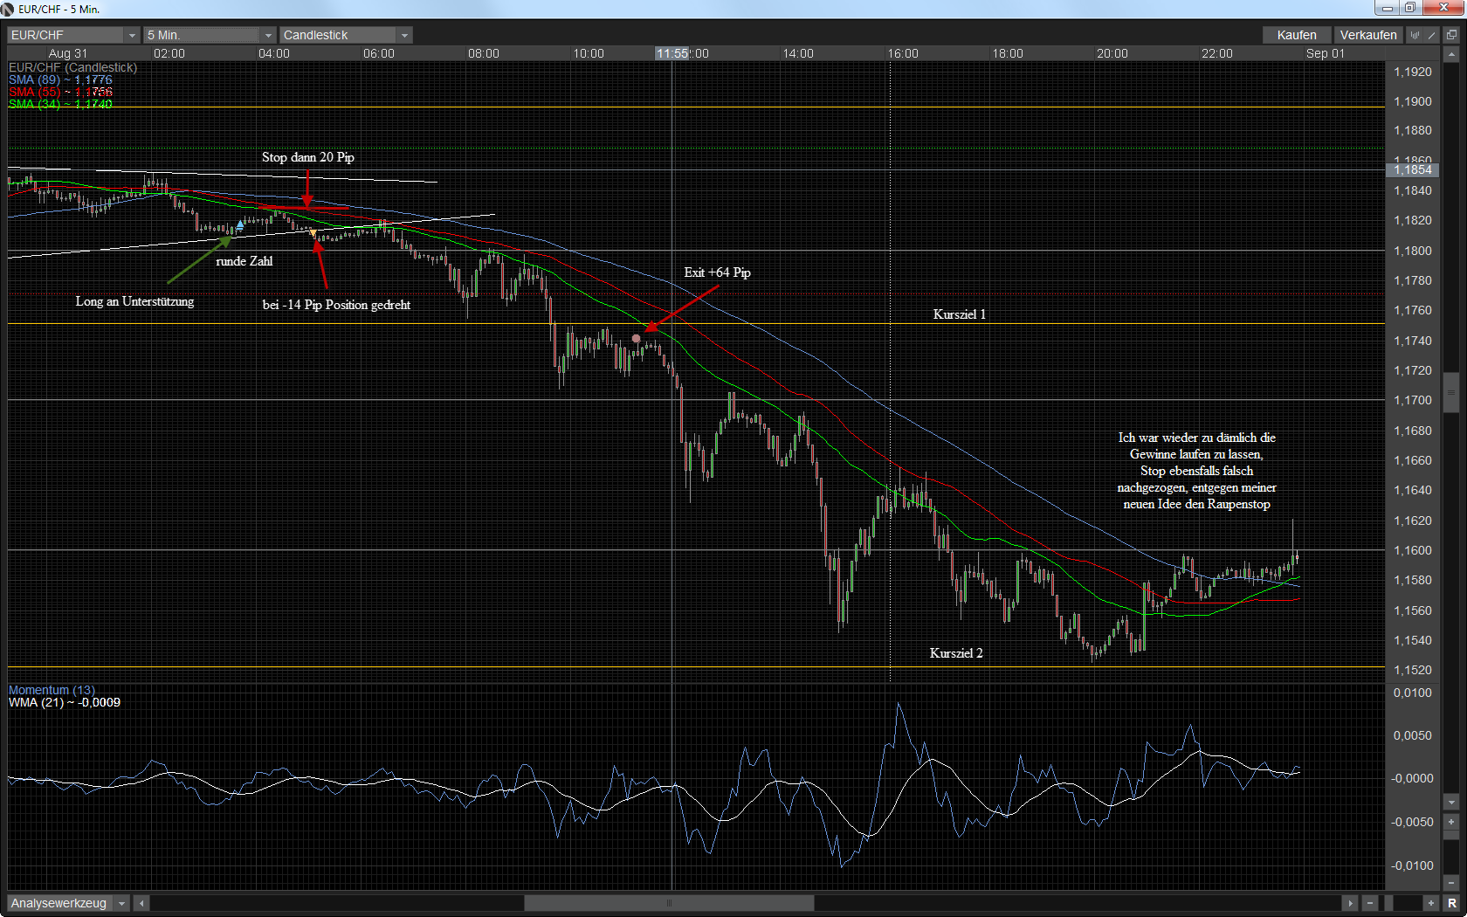Restore the EUR/CHF chart window
The image size is (1467, 917).
tap(1410, 8)
